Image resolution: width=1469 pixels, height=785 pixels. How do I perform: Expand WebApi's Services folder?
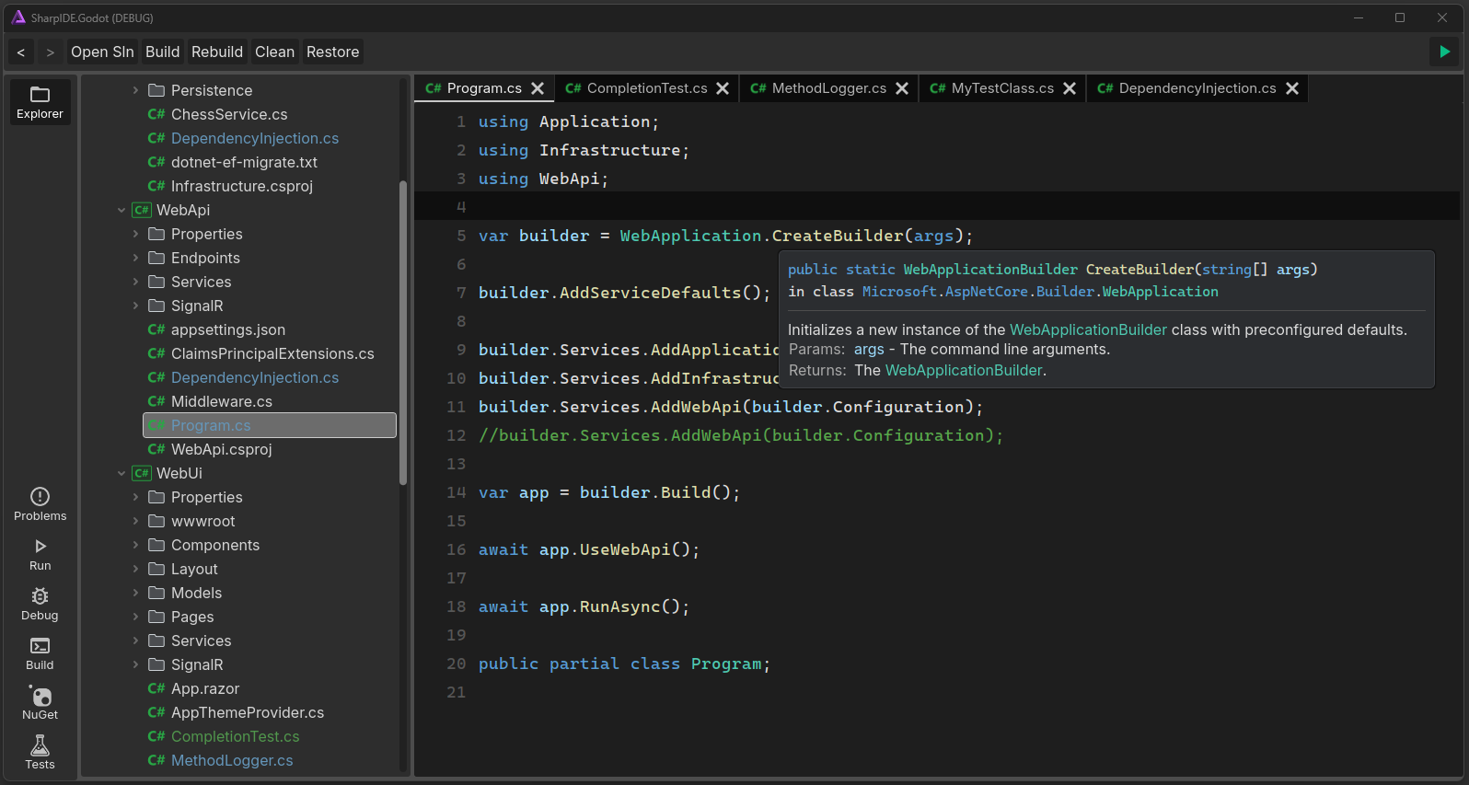[135, 282]
